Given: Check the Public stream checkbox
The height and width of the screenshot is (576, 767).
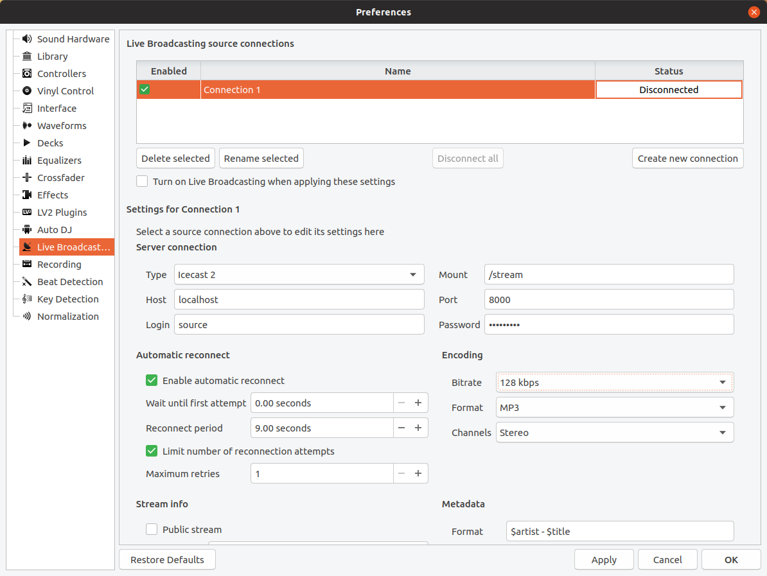Looking at the screenshot, I should click(152, 529).
